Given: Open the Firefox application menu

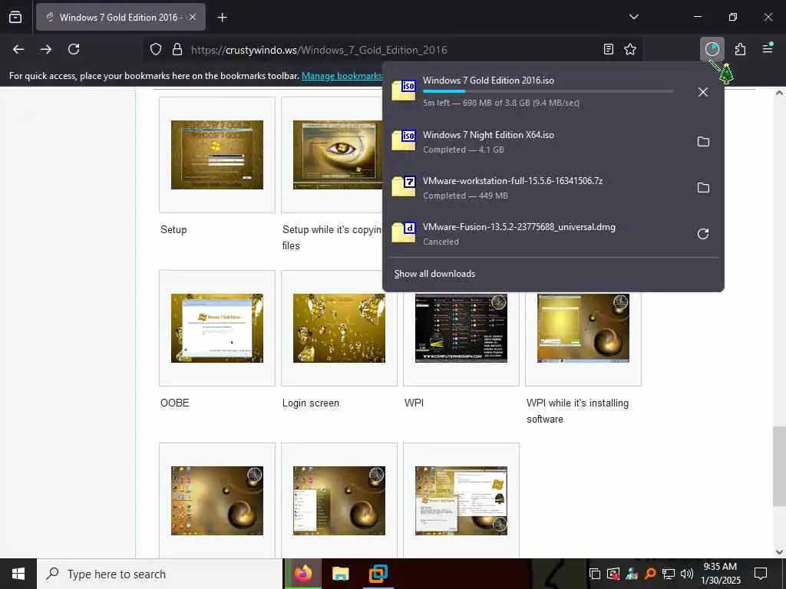Looking at the screenshot, I should point(768,48).
